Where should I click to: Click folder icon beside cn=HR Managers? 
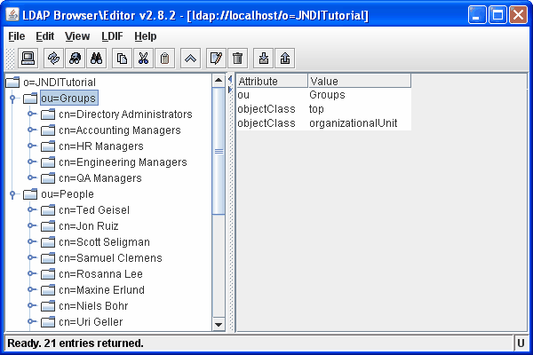[48, 146]
